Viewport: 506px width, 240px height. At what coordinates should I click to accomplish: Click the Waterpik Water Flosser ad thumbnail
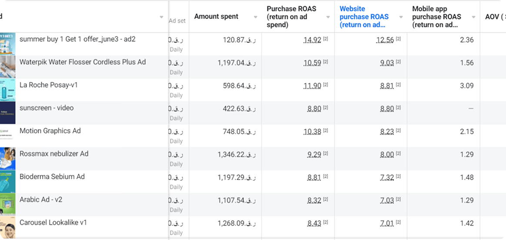pos(7,67)
